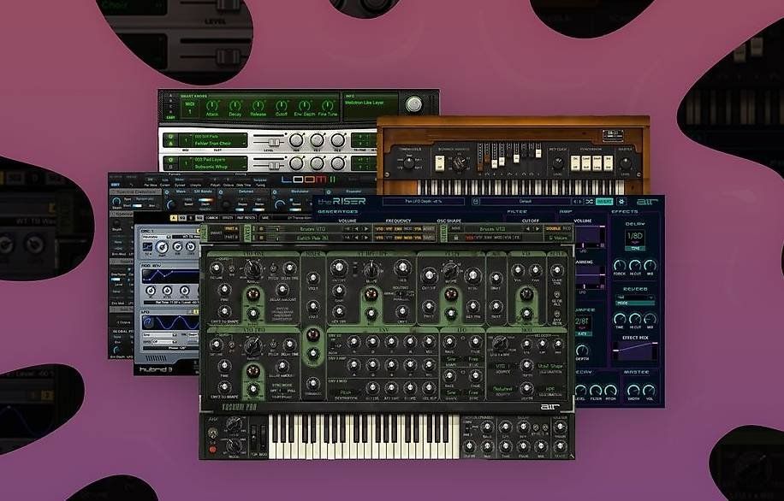Screen dimensions: 784x501
Task: Click the Riser Effect Mix graph
Action: click(x=635, y=351)
